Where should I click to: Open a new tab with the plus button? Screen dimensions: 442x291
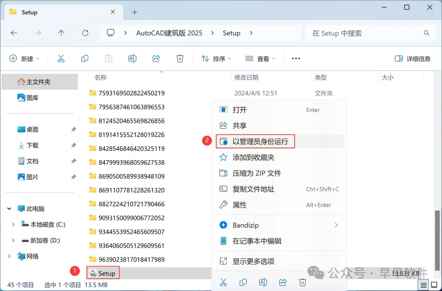tap(135, 12)
